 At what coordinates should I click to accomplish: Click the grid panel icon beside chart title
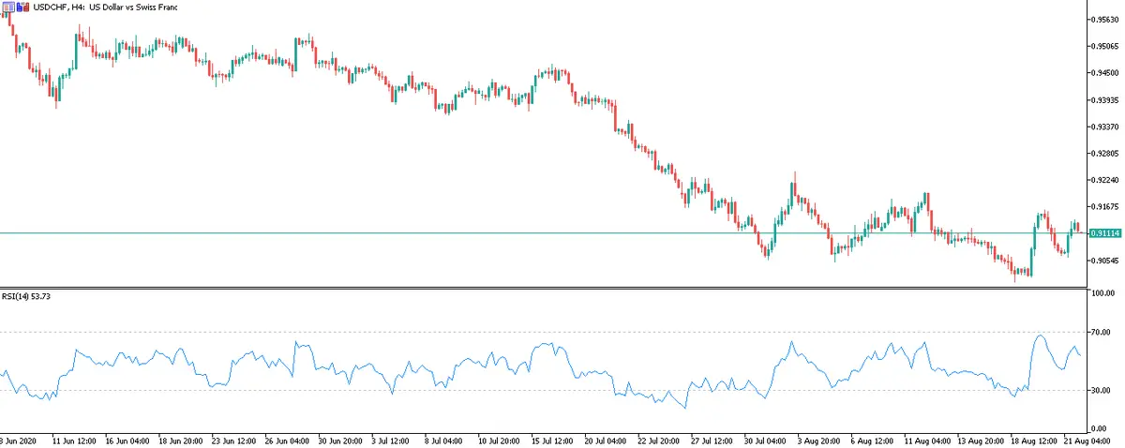point(8,7)
